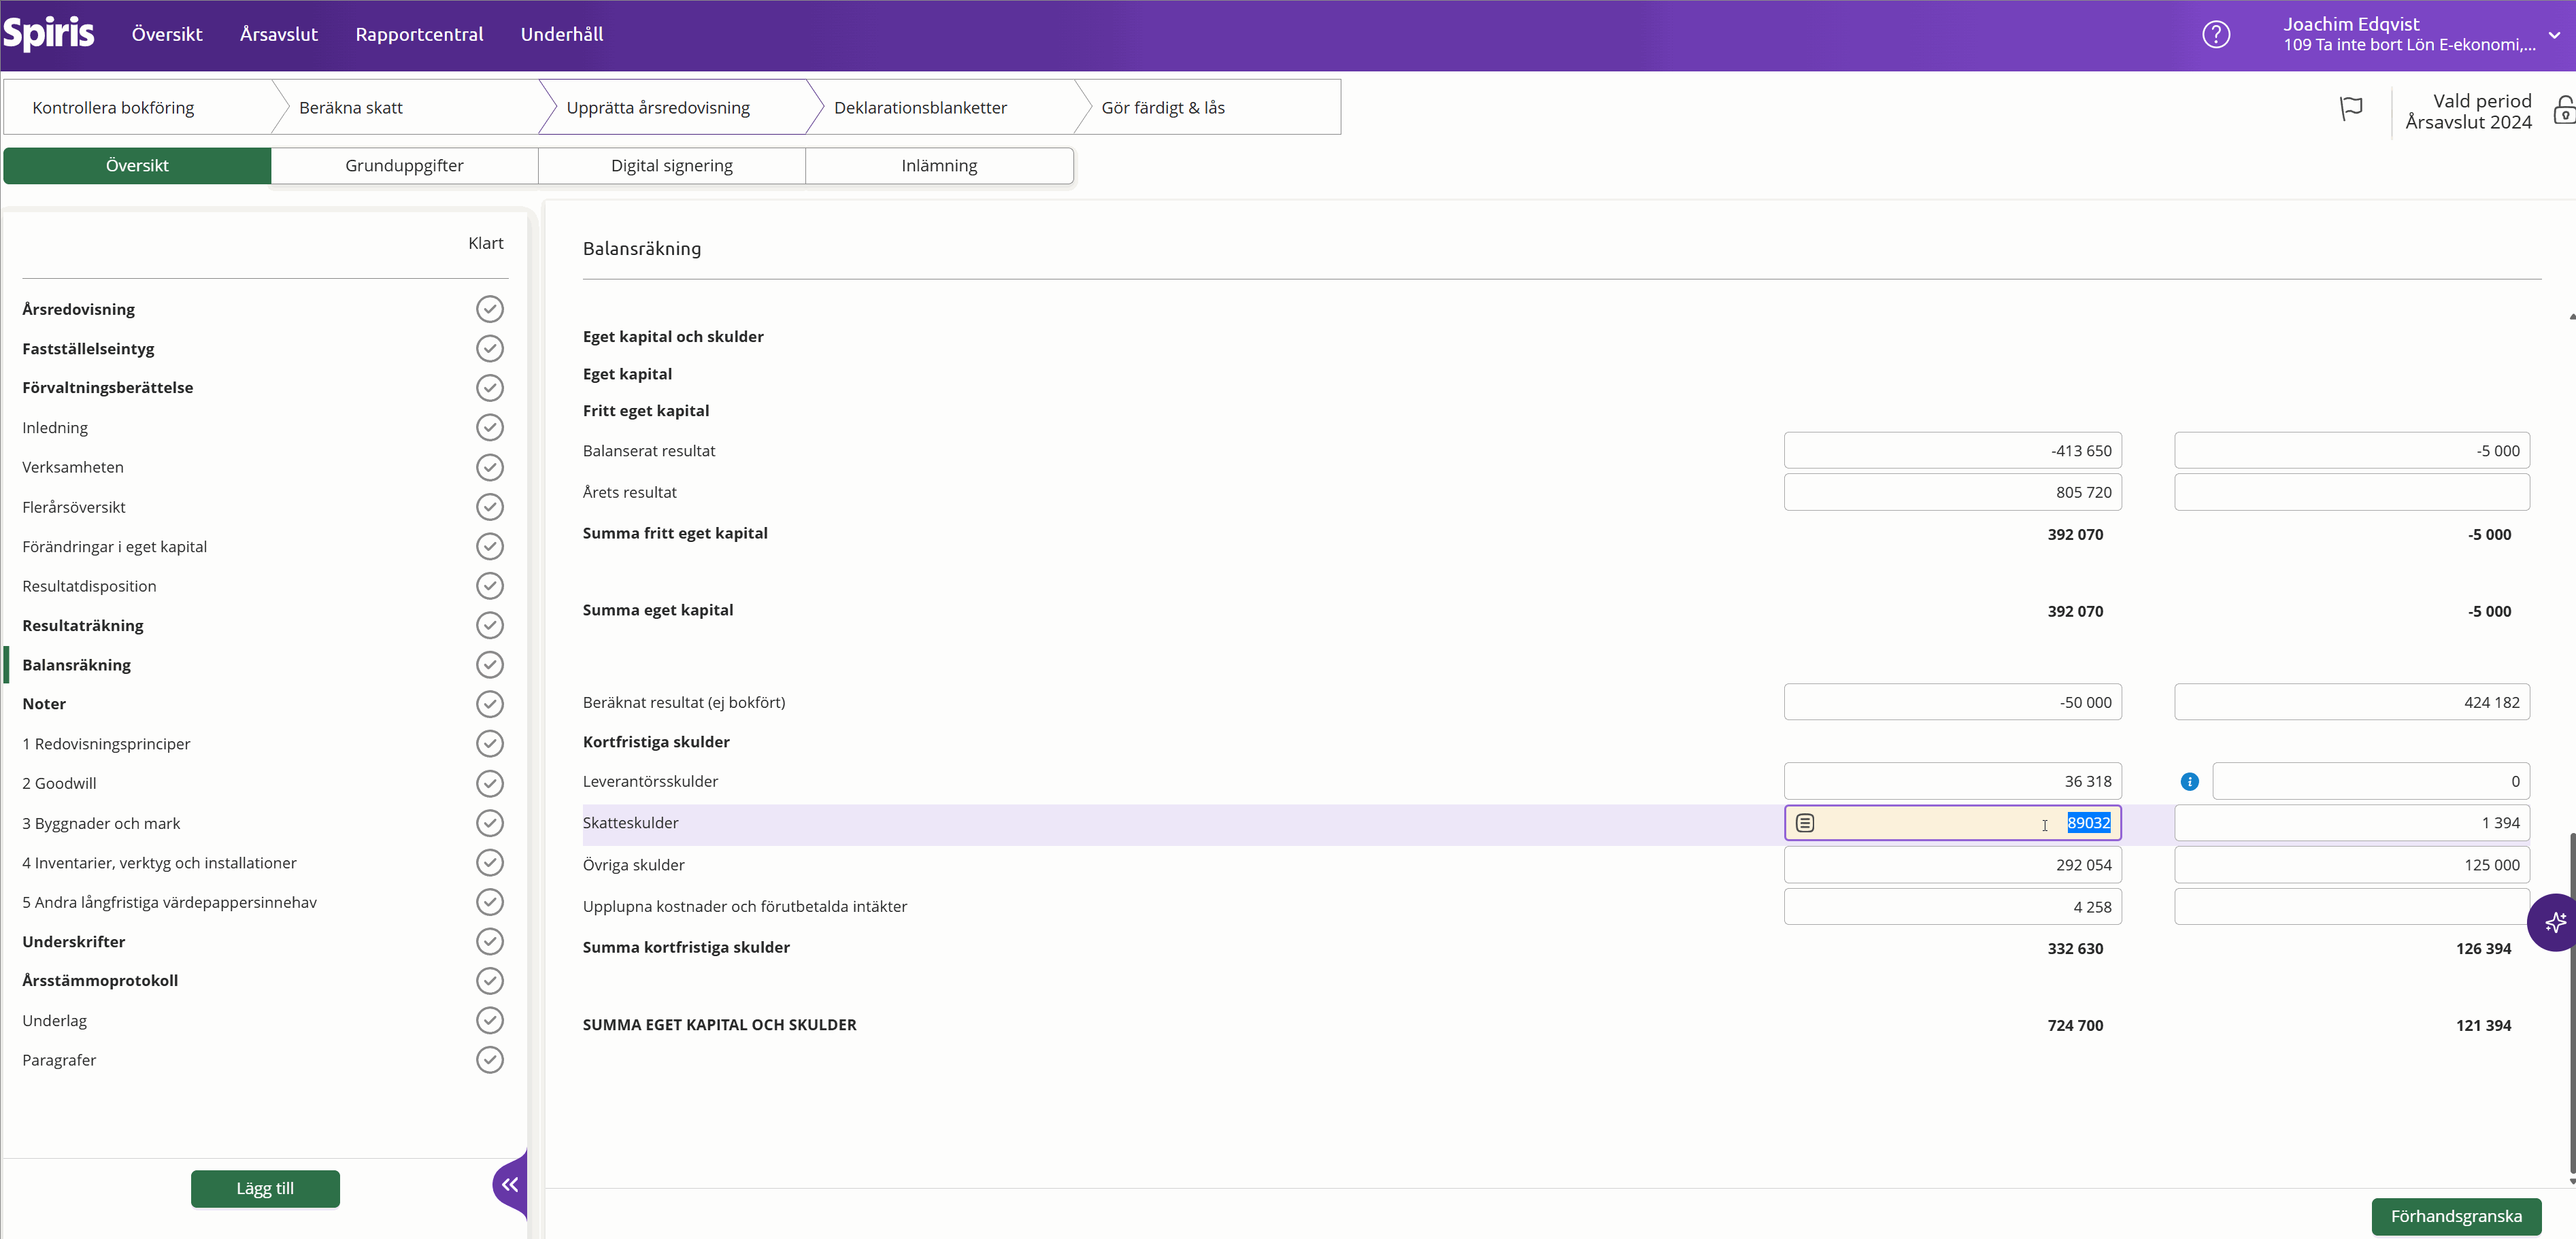Collapse the sidebar with the double-arrow icon

510,1185
